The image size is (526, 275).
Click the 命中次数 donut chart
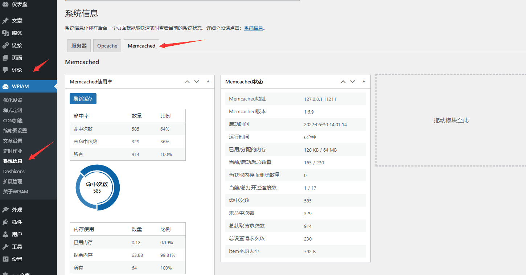pyautogui.click(x=97, y=188)
